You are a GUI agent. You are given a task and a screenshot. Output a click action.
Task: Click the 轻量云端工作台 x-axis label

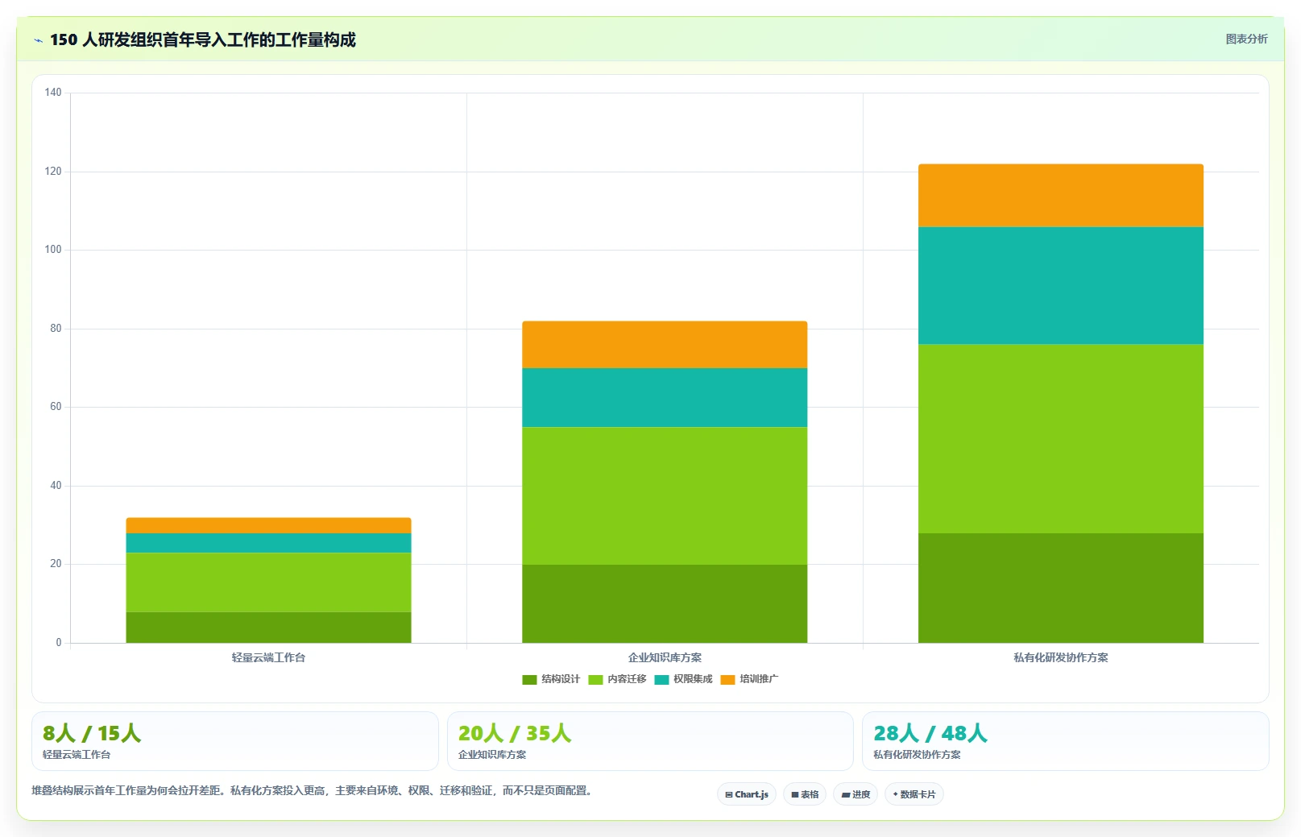pos(268,657)
